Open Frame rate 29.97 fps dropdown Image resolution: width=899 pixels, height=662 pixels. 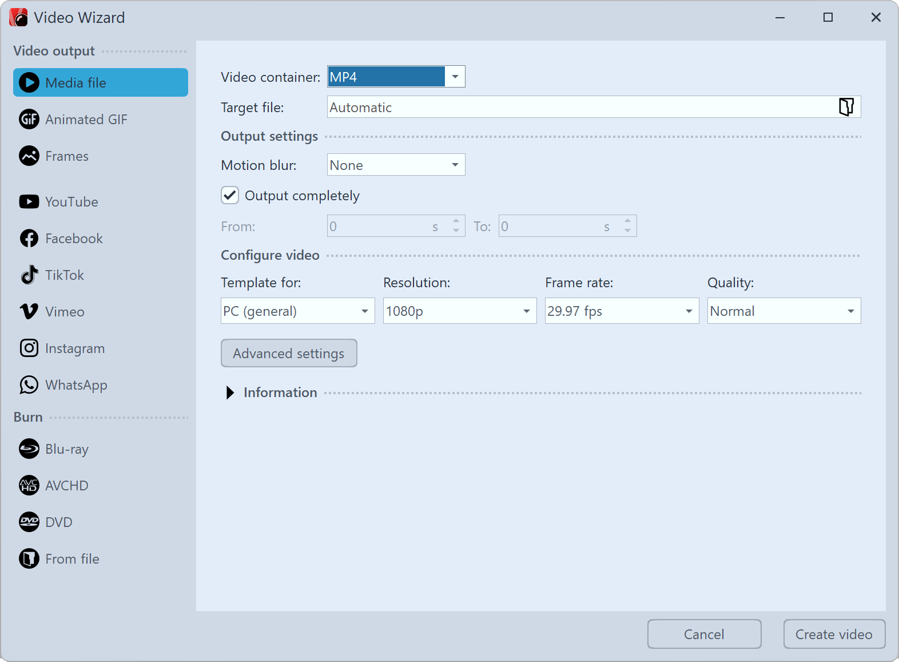tap(622, 311)
